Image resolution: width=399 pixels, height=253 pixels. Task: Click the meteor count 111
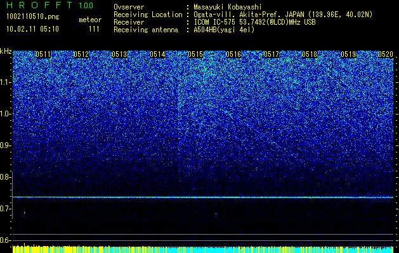94,29
